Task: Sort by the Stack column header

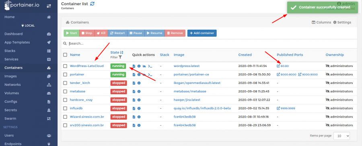Action: (165, 55)
